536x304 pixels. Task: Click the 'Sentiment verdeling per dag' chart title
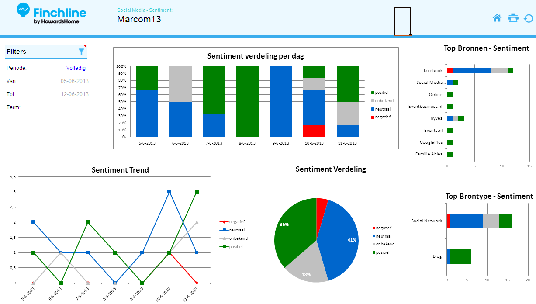point(256,56)
